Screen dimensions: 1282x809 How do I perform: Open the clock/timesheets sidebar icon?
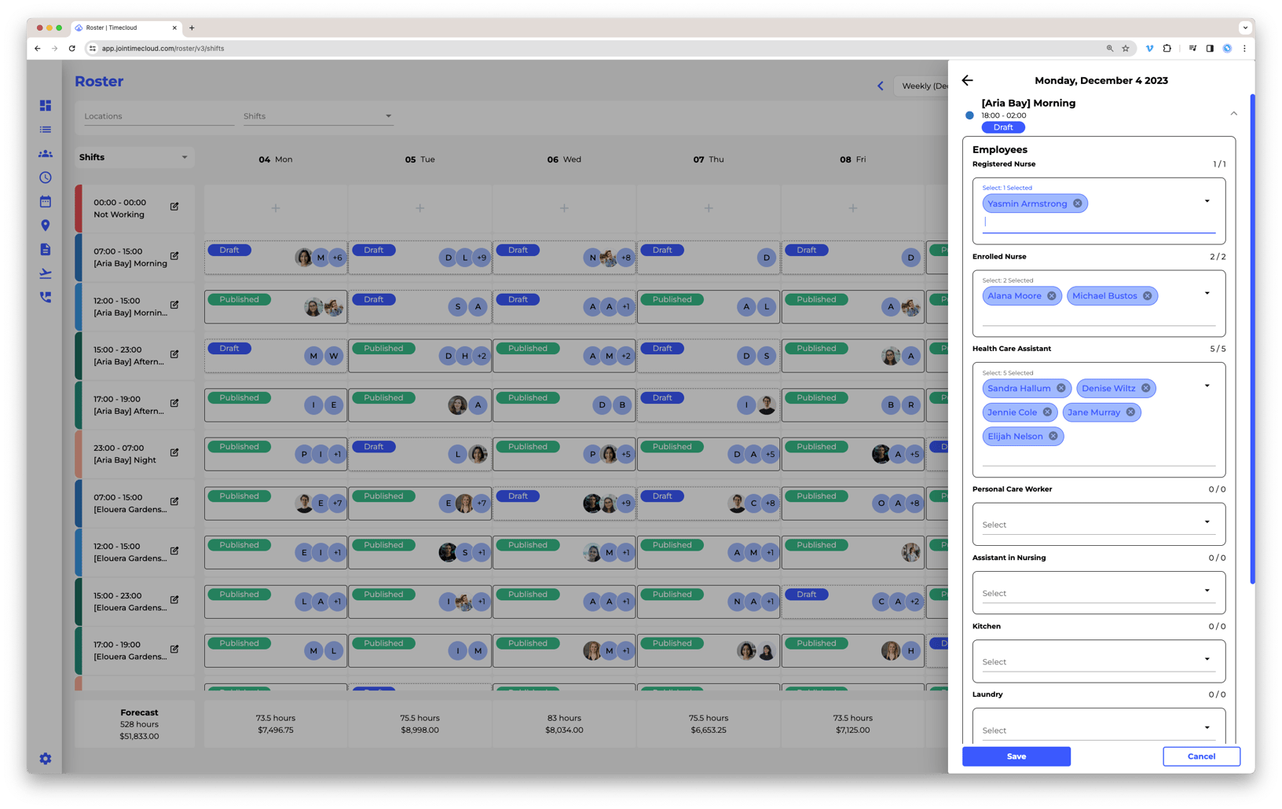[45, 178]
